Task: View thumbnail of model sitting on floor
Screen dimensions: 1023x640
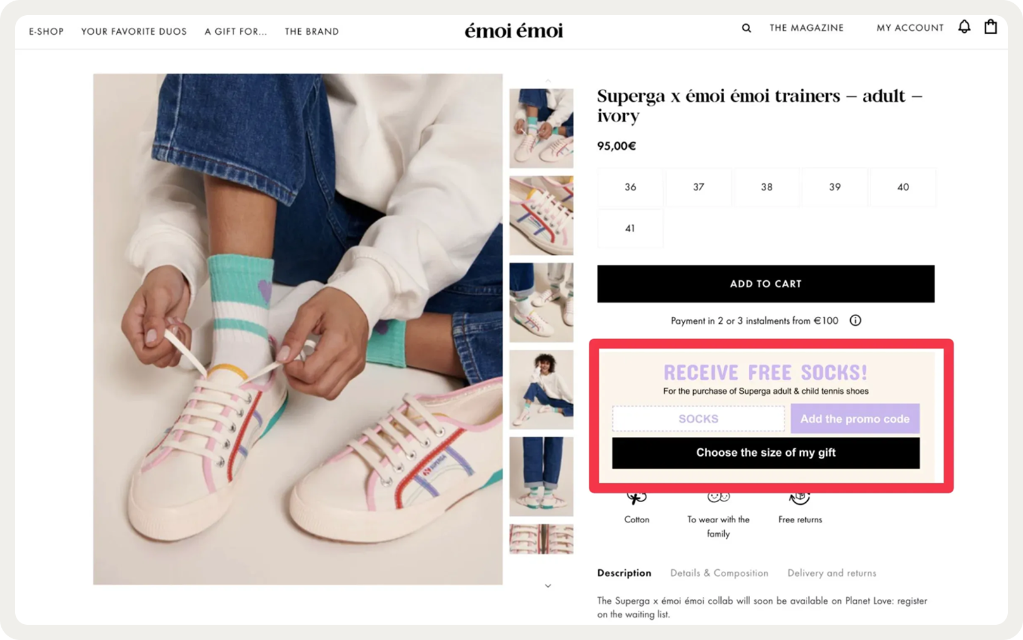Action: (541, 390)
